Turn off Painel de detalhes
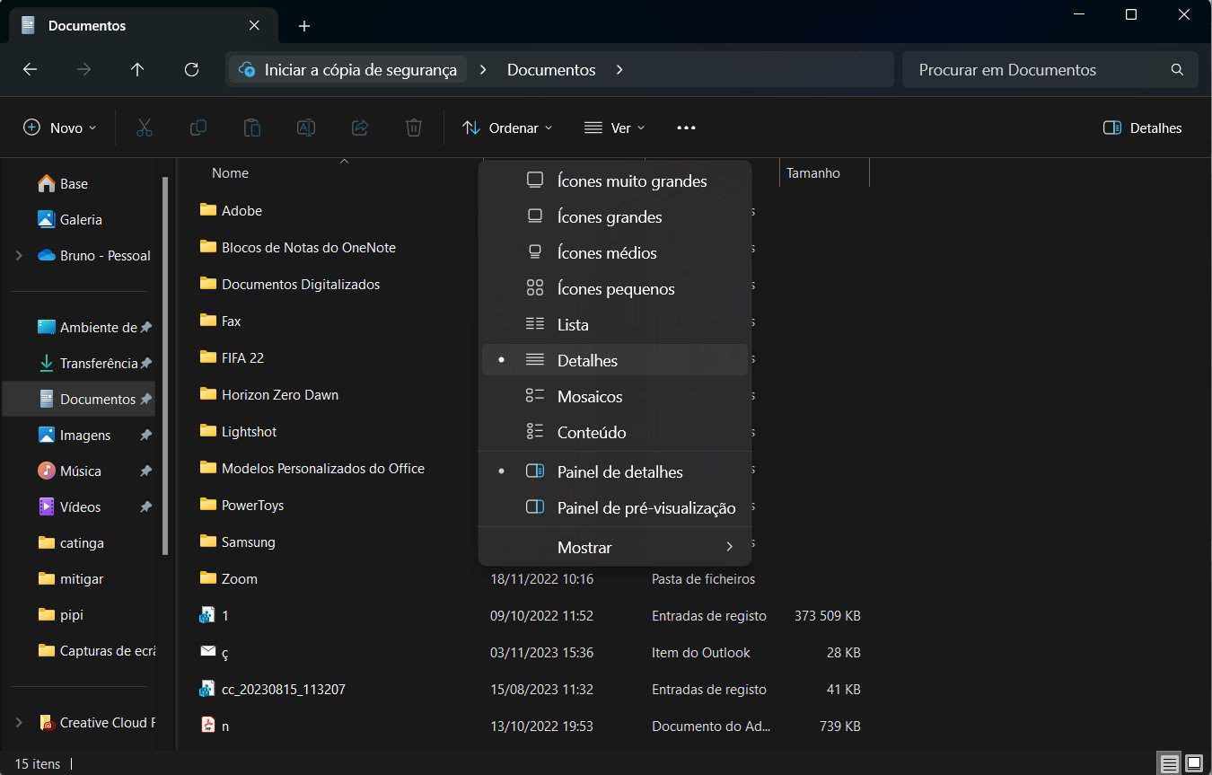1212x775 pixels. tap(619, 471)
